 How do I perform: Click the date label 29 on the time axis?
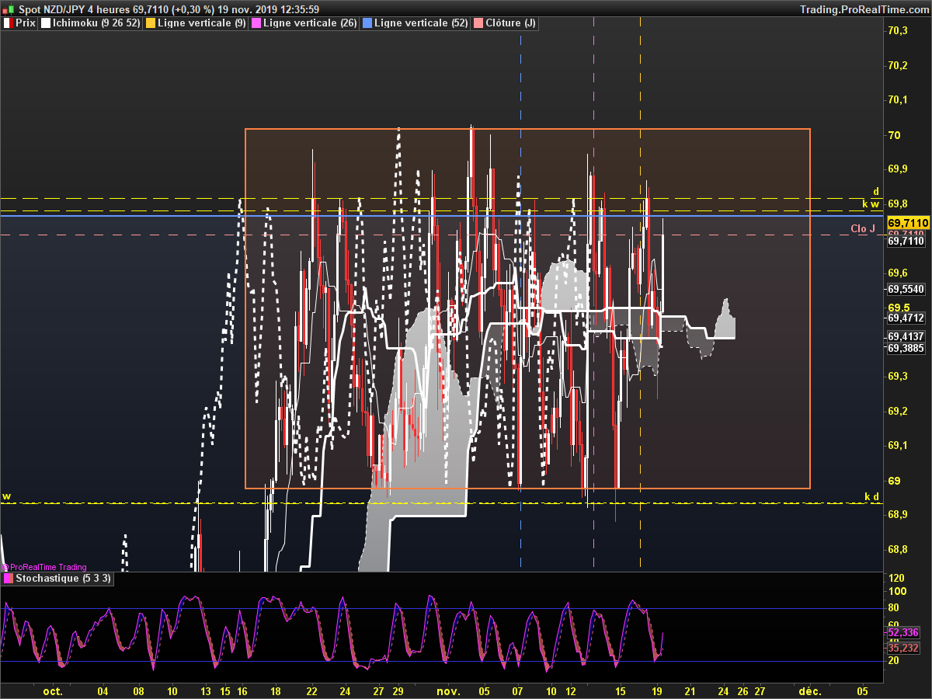click(398, 690)
